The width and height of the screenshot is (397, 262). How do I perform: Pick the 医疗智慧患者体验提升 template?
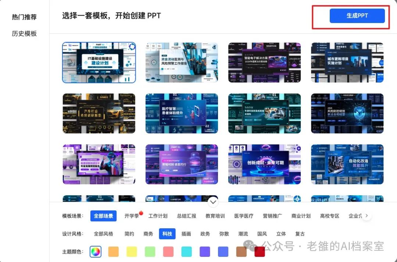point(182,113)
